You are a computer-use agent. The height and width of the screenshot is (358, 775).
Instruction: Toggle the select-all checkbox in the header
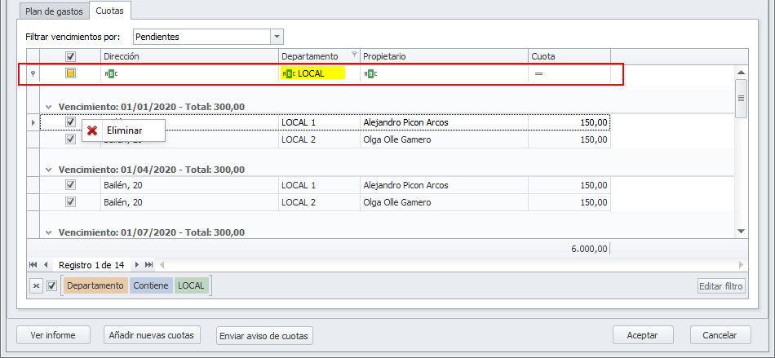tap(70, 57)
